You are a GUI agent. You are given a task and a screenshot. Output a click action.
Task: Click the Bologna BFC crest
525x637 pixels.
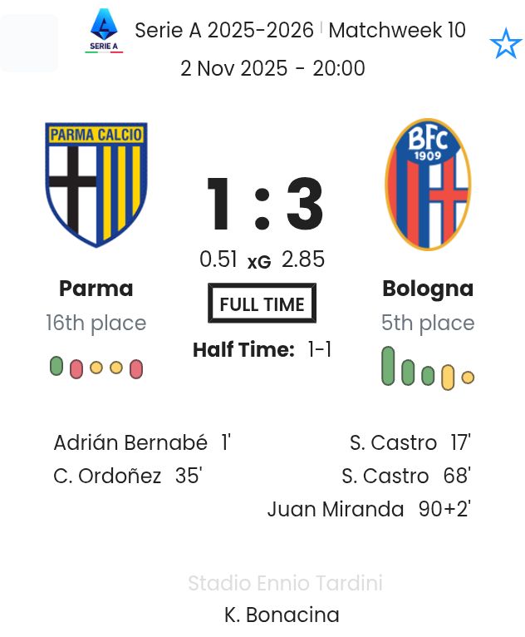(428, 184)
